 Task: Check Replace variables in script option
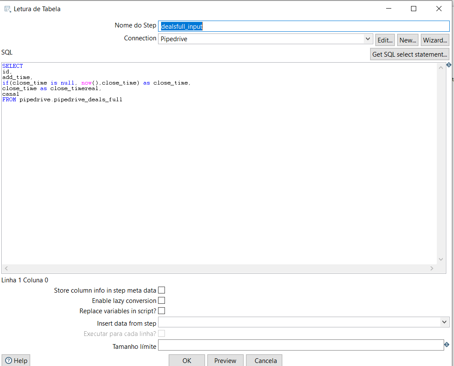pos(161,311)
